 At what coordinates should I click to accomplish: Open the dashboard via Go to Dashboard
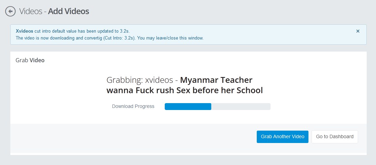pos(335,137)
